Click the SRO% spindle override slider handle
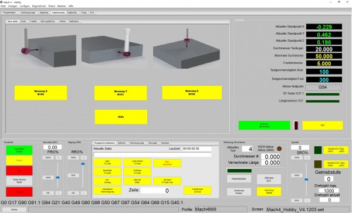The height and width of the screenshot is (213, 352). [306, 180]
